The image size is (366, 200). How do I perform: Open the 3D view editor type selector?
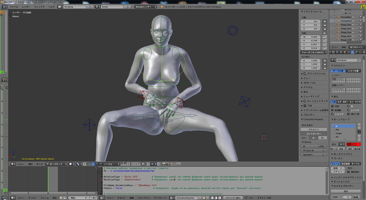point(13,164)
